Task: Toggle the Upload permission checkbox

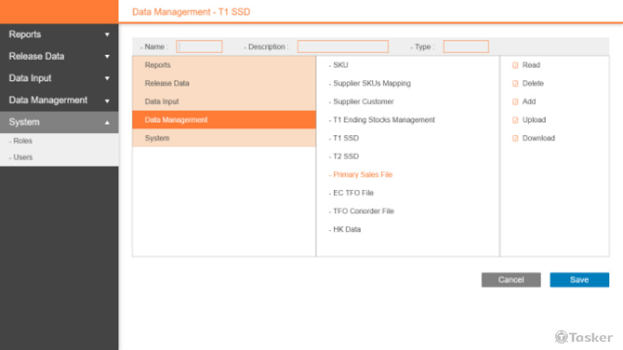Action: tap(515, 120)
